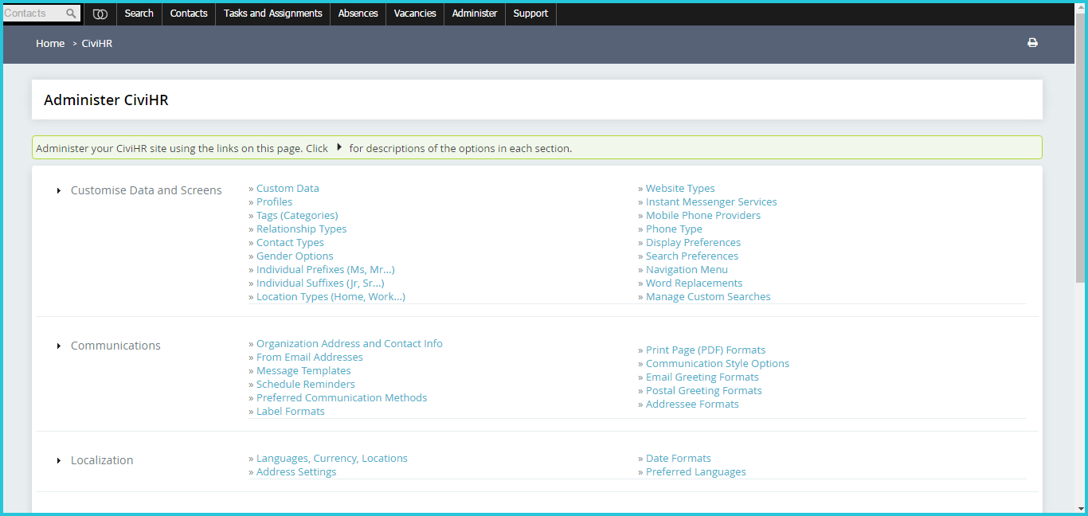Click the arrow icon in the help message
The image size is (1088, 516).
(339, 147)
